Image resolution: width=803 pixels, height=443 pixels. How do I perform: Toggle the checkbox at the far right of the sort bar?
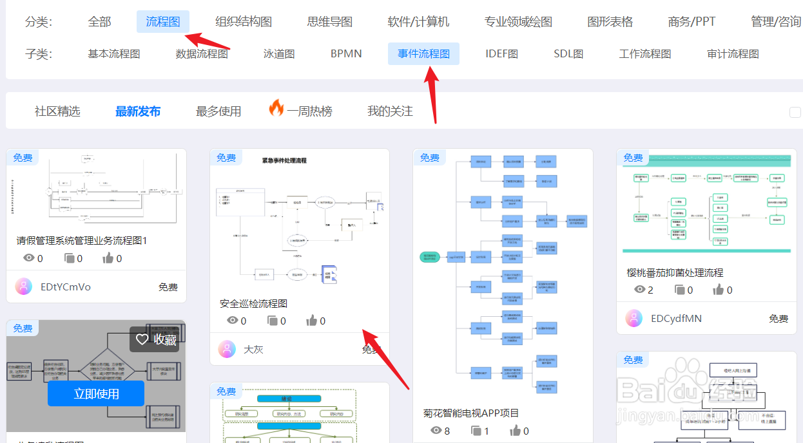point(795,111)
